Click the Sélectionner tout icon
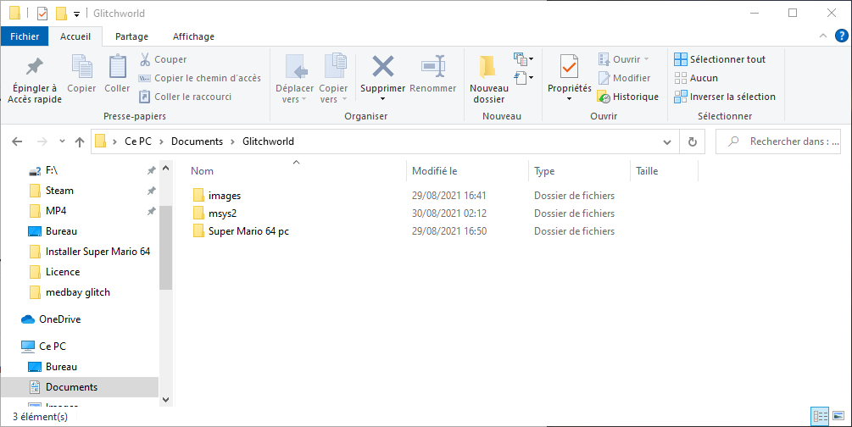The width and height of the screenshot is (852, 427). pos(681,59)
